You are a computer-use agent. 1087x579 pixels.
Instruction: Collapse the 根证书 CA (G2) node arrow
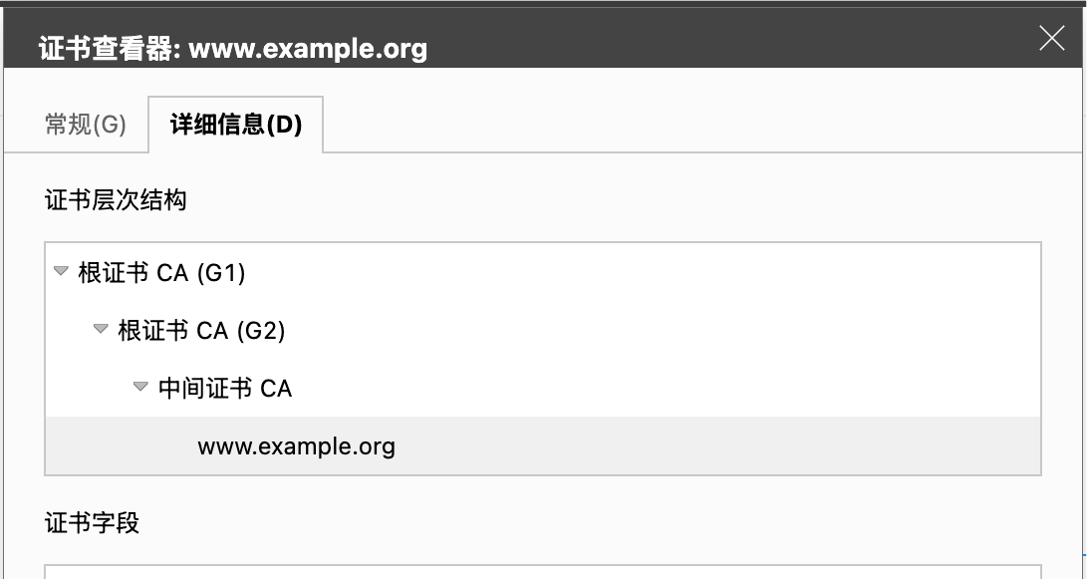[x=101, y=329]
